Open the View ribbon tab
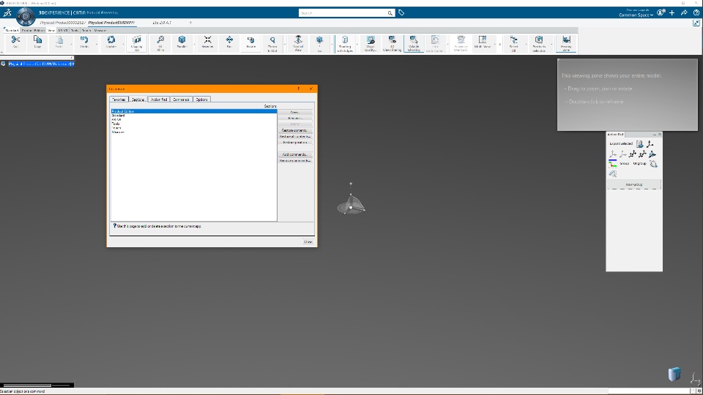 51,31
